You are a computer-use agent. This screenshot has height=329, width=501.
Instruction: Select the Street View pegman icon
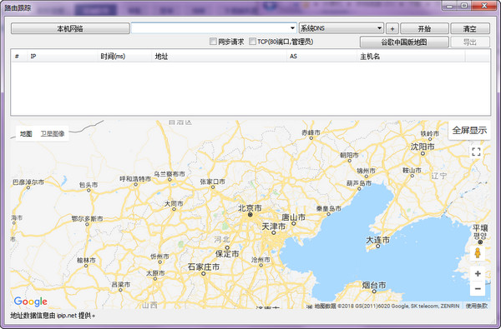coord(478,253)
